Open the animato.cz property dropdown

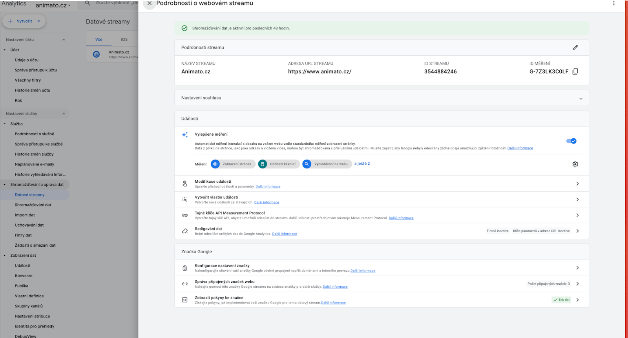tap(53, 5)
